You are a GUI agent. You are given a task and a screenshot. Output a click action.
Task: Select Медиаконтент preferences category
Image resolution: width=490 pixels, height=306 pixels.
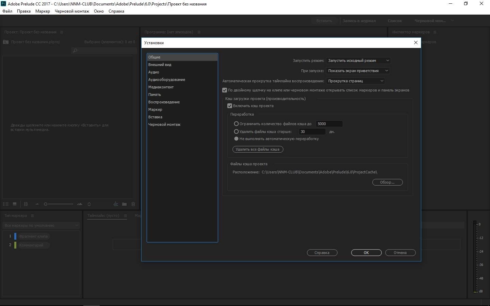point(182,87)
